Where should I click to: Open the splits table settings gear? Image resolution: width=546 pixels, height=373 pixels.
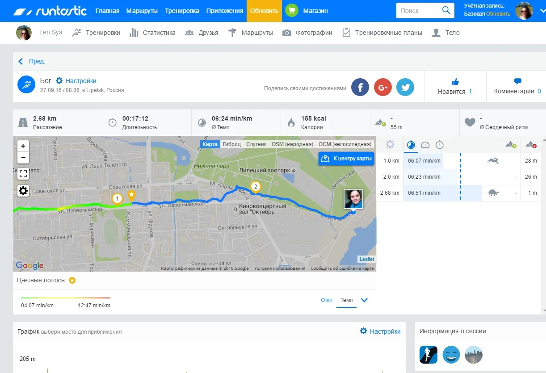390,145
